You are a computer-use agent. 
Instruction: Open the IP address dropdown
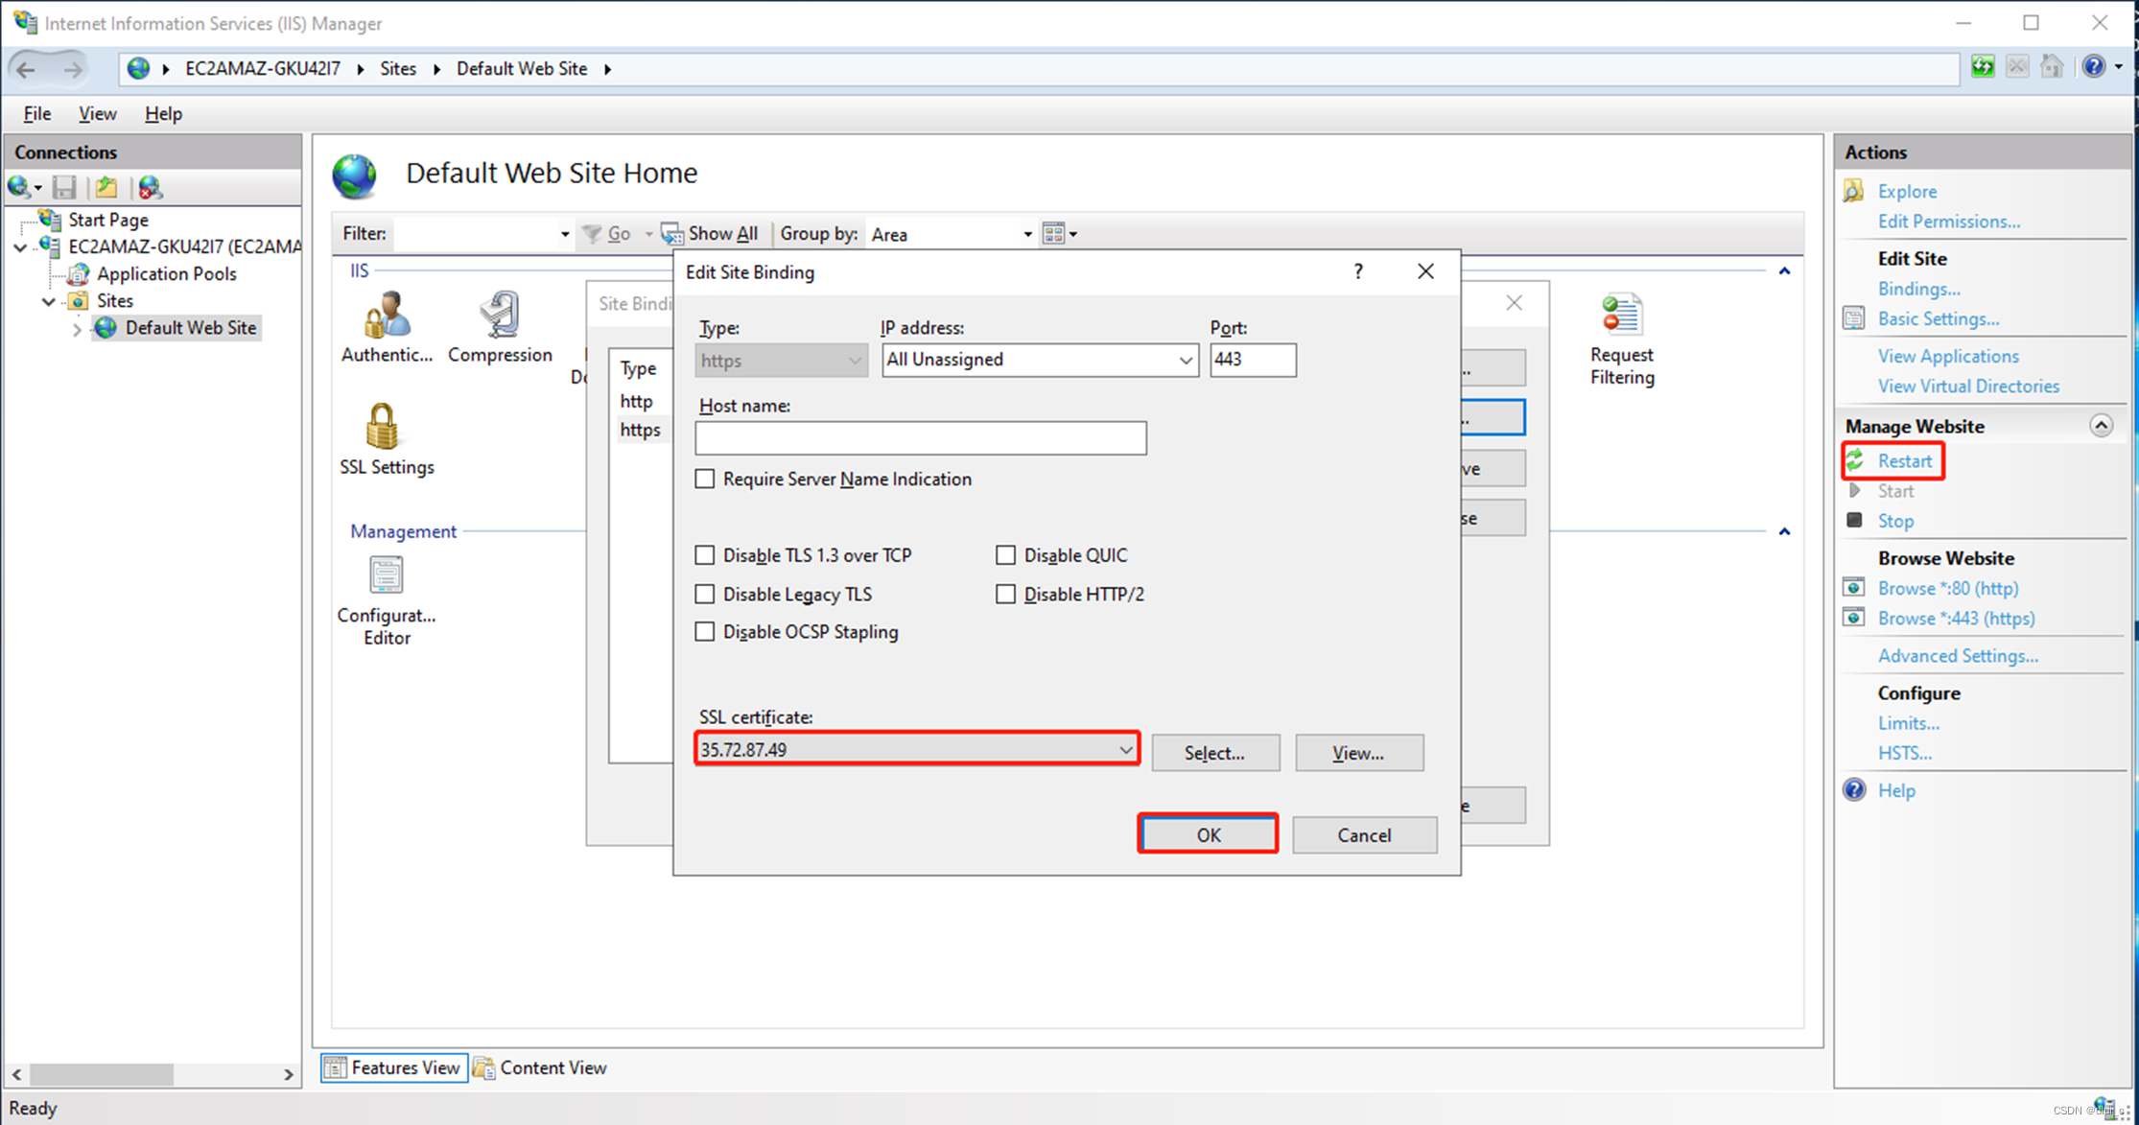pos(1186,360)
